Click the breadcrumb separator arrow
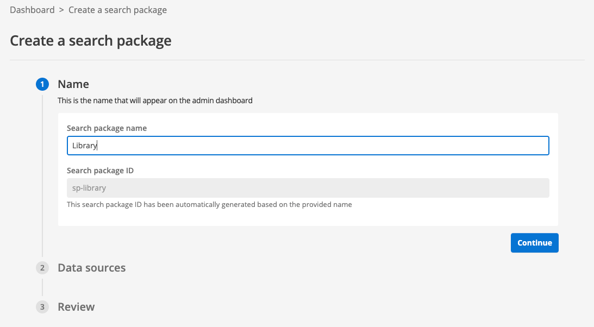This screenshot has height=327, width=594. [x=61, y=10]
